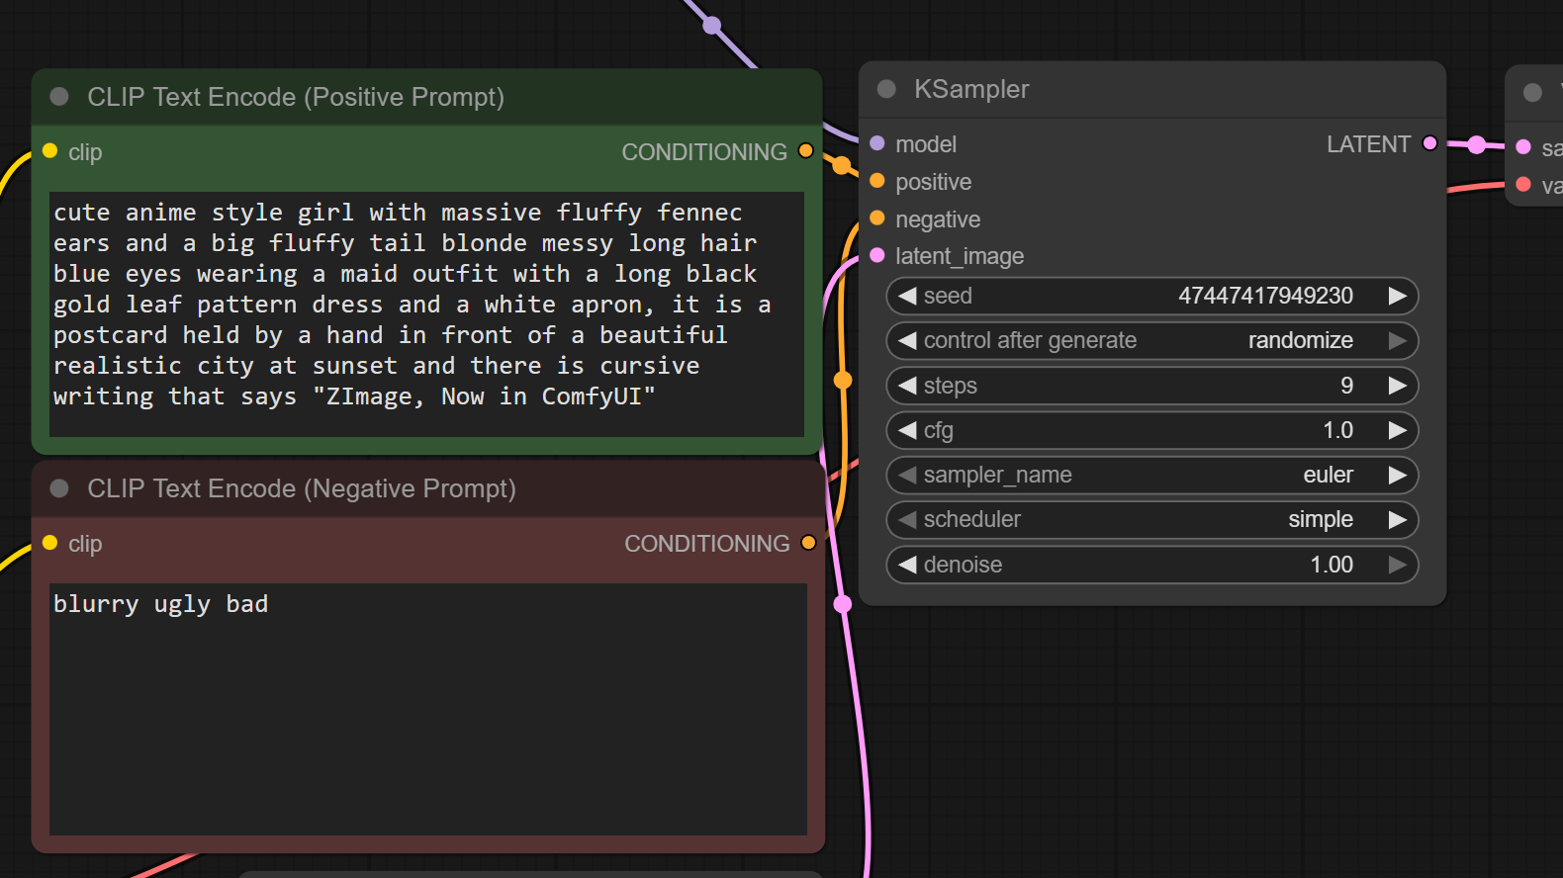Collapse the Negative Prompt node via its dot
Viewport: 1563px width, 878px height.
tap(59, 488)
